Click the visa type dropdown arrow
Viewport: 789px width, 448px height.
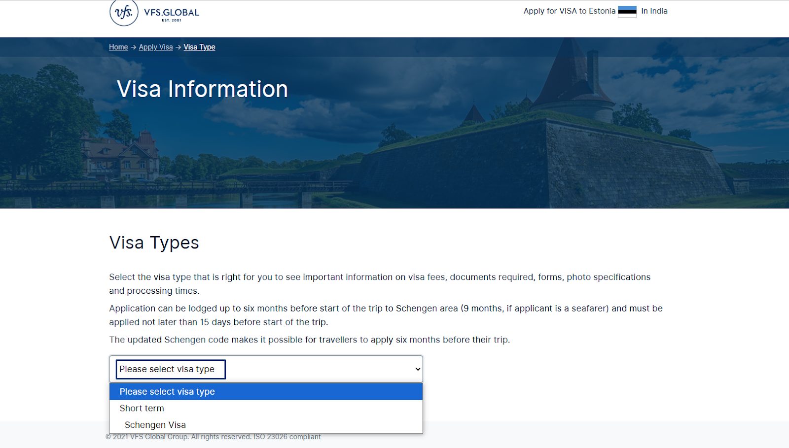[x=418, y=369]
